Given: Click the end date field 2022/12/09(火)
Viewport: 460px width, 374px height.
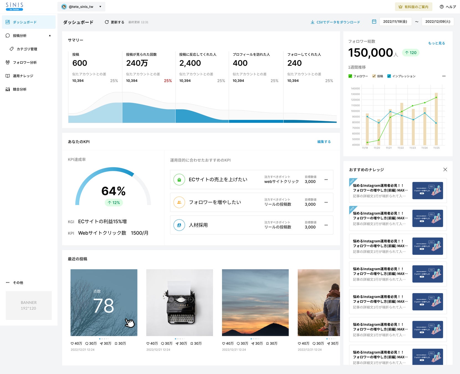Looking at the screenshot, I should 438,22.
